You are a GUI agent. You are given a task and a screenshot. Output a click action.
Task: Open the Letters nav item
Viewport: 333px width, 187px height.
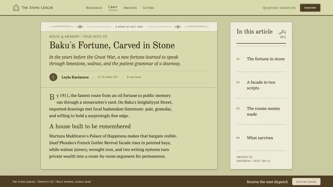(148, 7)
